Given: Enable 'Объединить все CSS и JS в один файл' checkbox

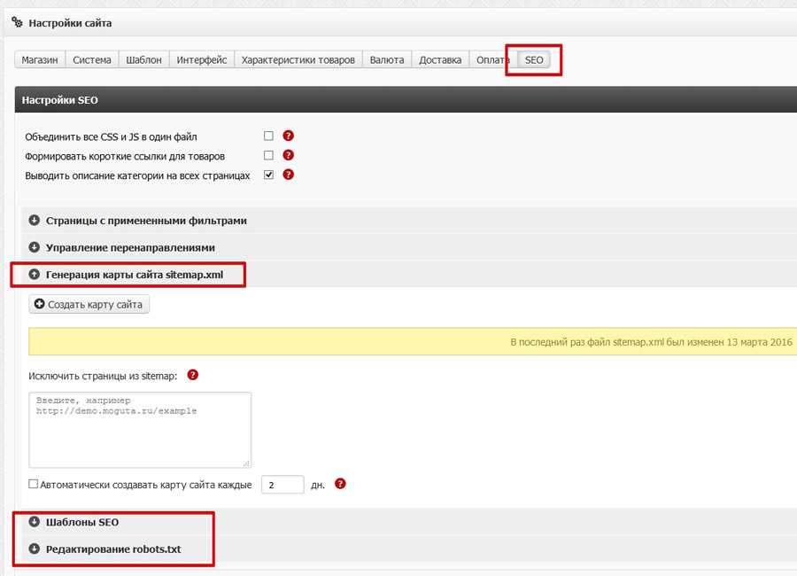Looking at the screenshot, I should 268,136.
